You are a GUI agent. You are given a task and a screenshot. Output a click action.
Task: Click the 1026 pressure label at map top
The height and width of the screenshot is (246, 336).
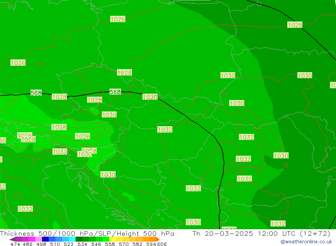click(118, 19)
